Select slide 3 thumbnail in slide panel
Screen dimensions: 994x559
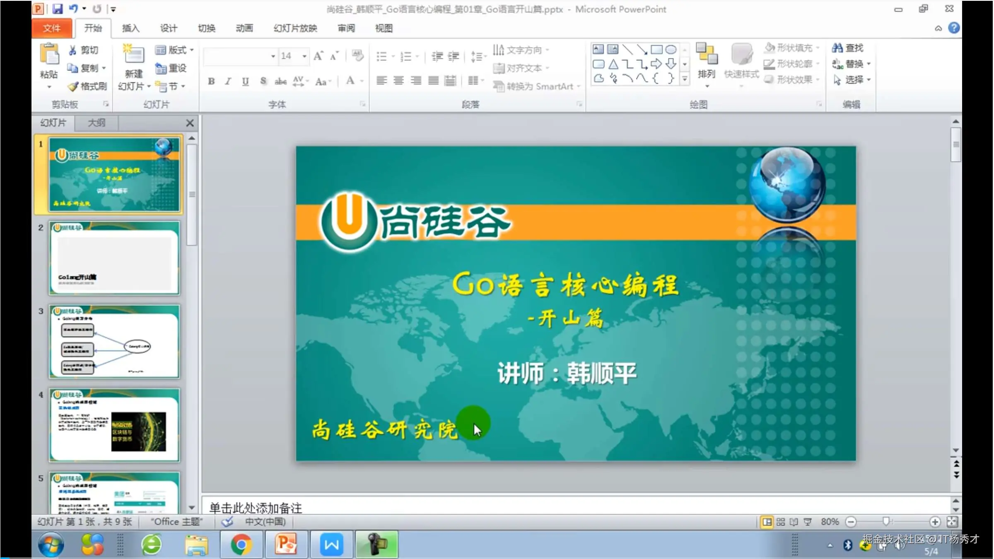(x=114, y=342)
